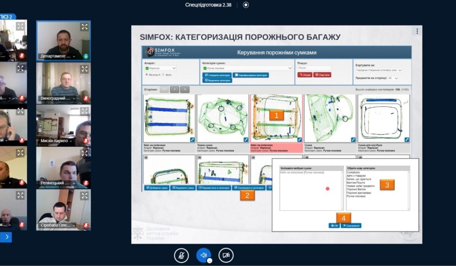456x266 pixels.
Task: Open Сортувати за dropdown
Action: coord(379,70)
